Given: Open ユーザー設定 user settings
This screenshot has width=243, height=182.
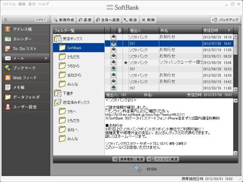Looking at the screenshot, I should 26,107.
